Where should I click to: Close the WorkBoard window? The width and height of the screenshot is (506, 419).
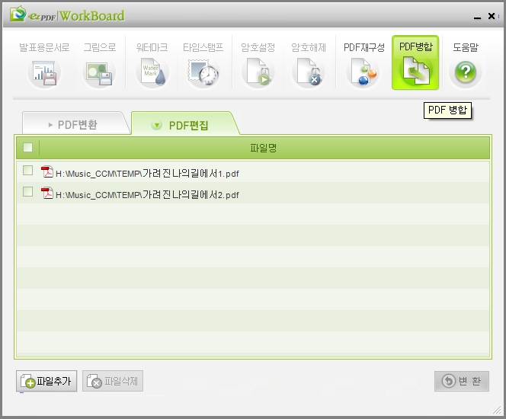[492, 16]
